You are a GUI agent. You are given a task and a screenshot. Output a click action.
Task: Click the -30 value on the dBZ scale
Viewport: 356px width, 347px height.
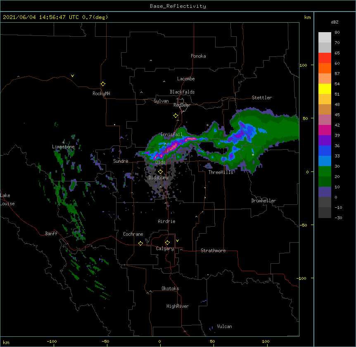pos(338,218)
